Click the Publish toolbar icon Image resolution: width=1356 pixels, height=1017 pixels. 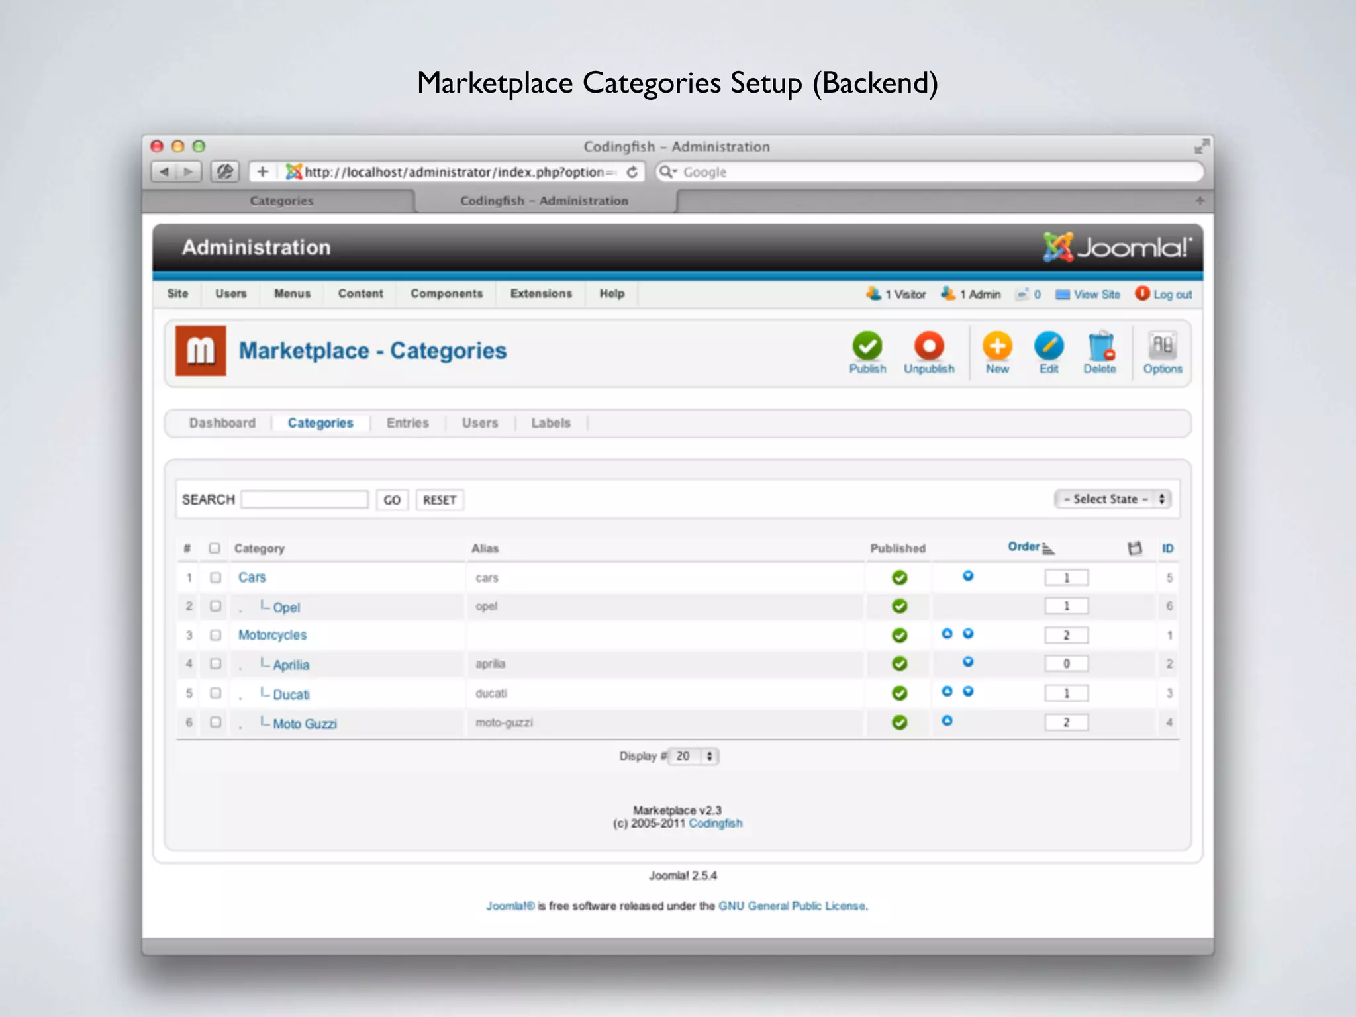click(x=867, y=353)
